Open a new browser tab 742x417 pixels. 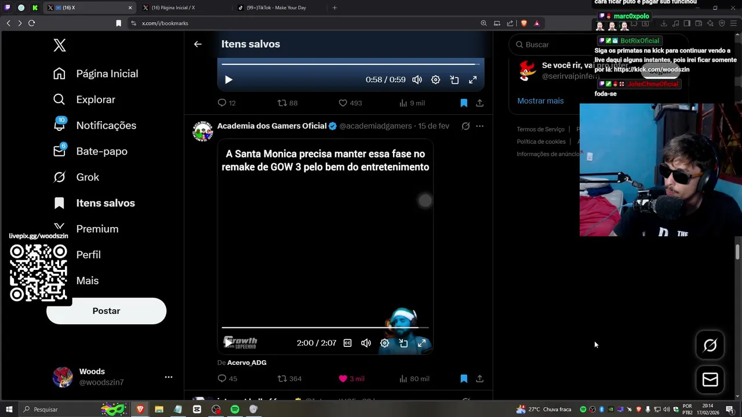pos(334,8)
